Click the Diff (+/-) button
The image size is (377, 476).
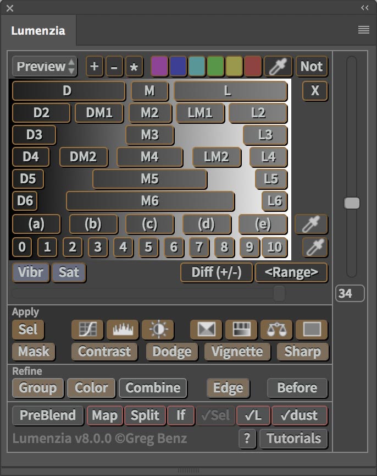217,272
